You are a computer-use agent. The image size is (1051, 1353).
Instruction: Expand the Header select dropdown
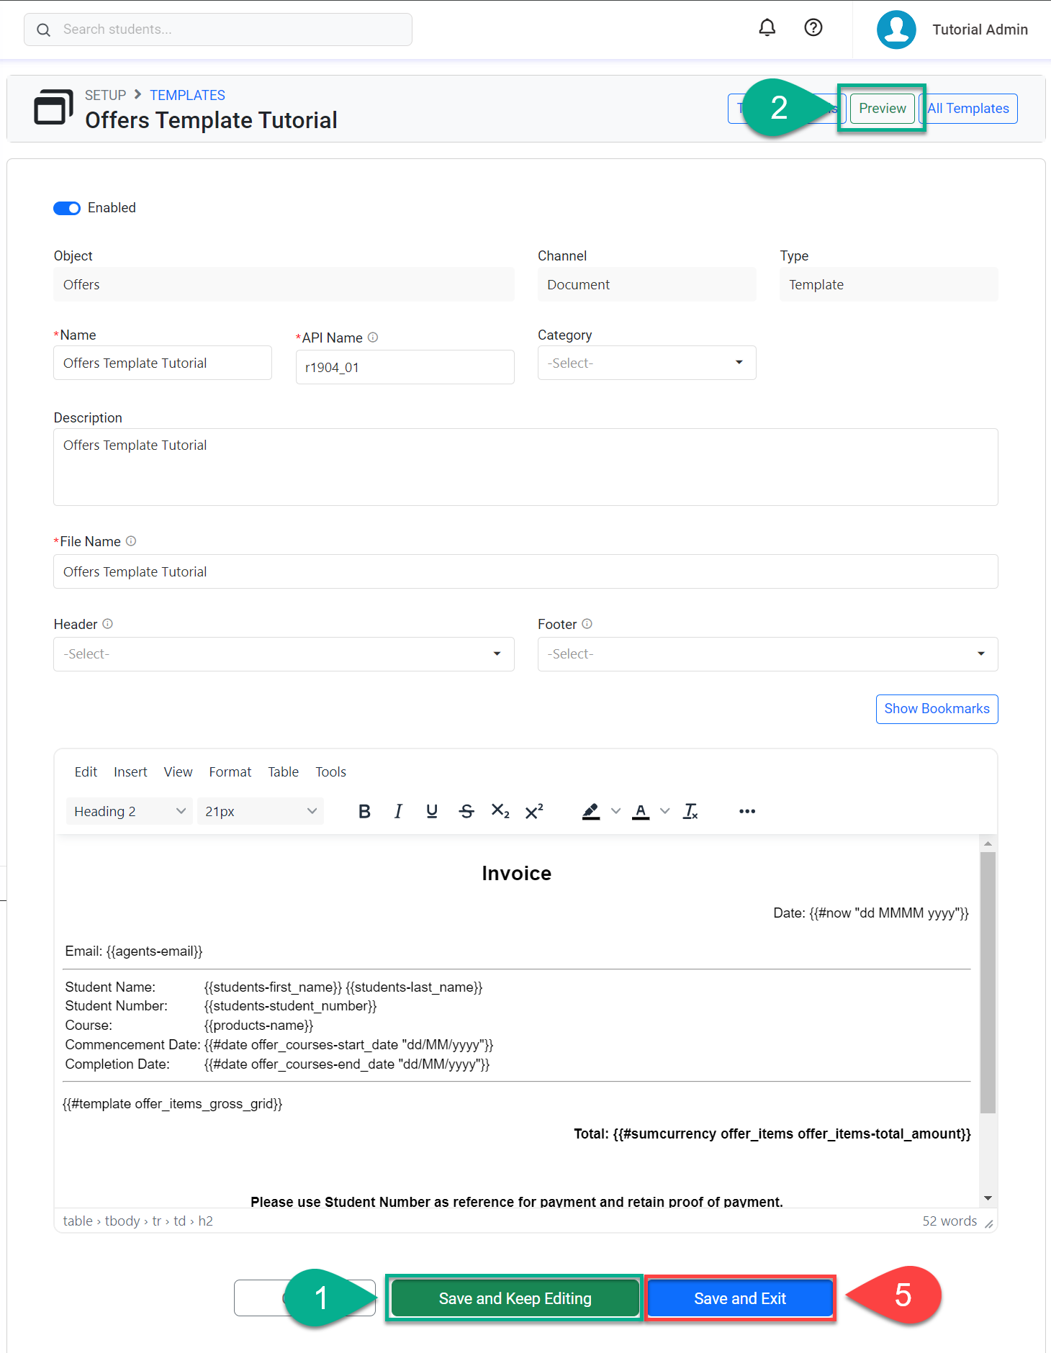click(x=284, y=654)
